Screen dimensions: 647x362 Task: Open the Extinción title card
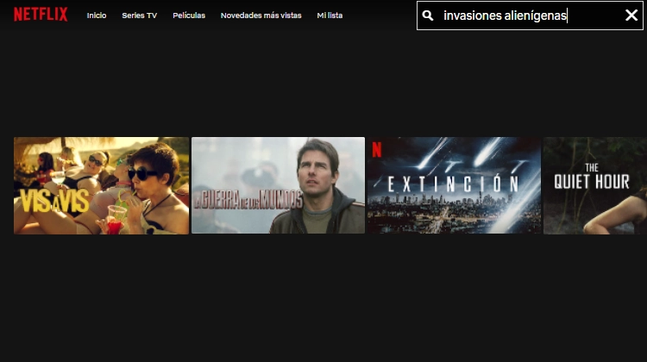pyautogui.click(x=454, y=185)
